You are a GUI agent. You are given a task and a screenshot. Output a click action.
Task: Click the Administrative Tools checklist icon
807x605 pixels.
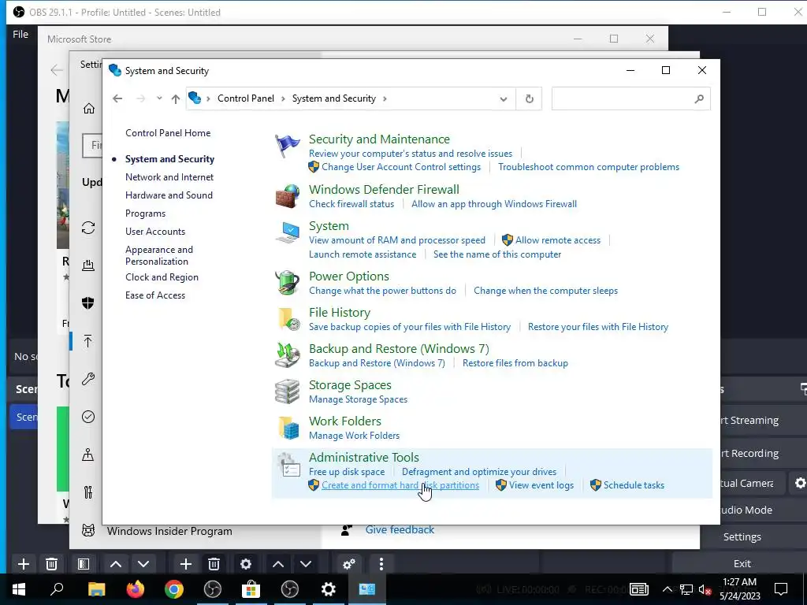click(288, 464)
